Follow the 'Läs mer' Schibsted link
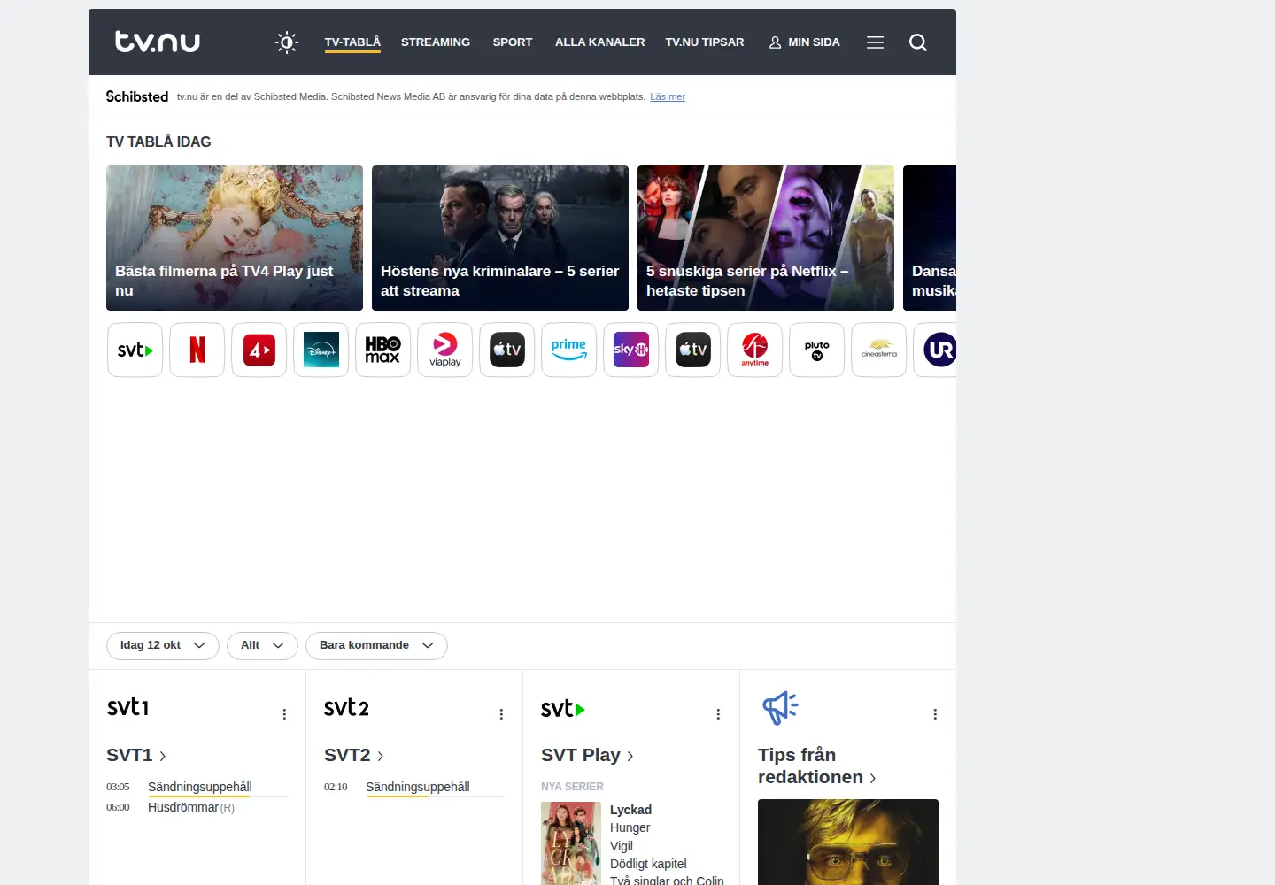 pyautogui.click(x=668, y=97)
